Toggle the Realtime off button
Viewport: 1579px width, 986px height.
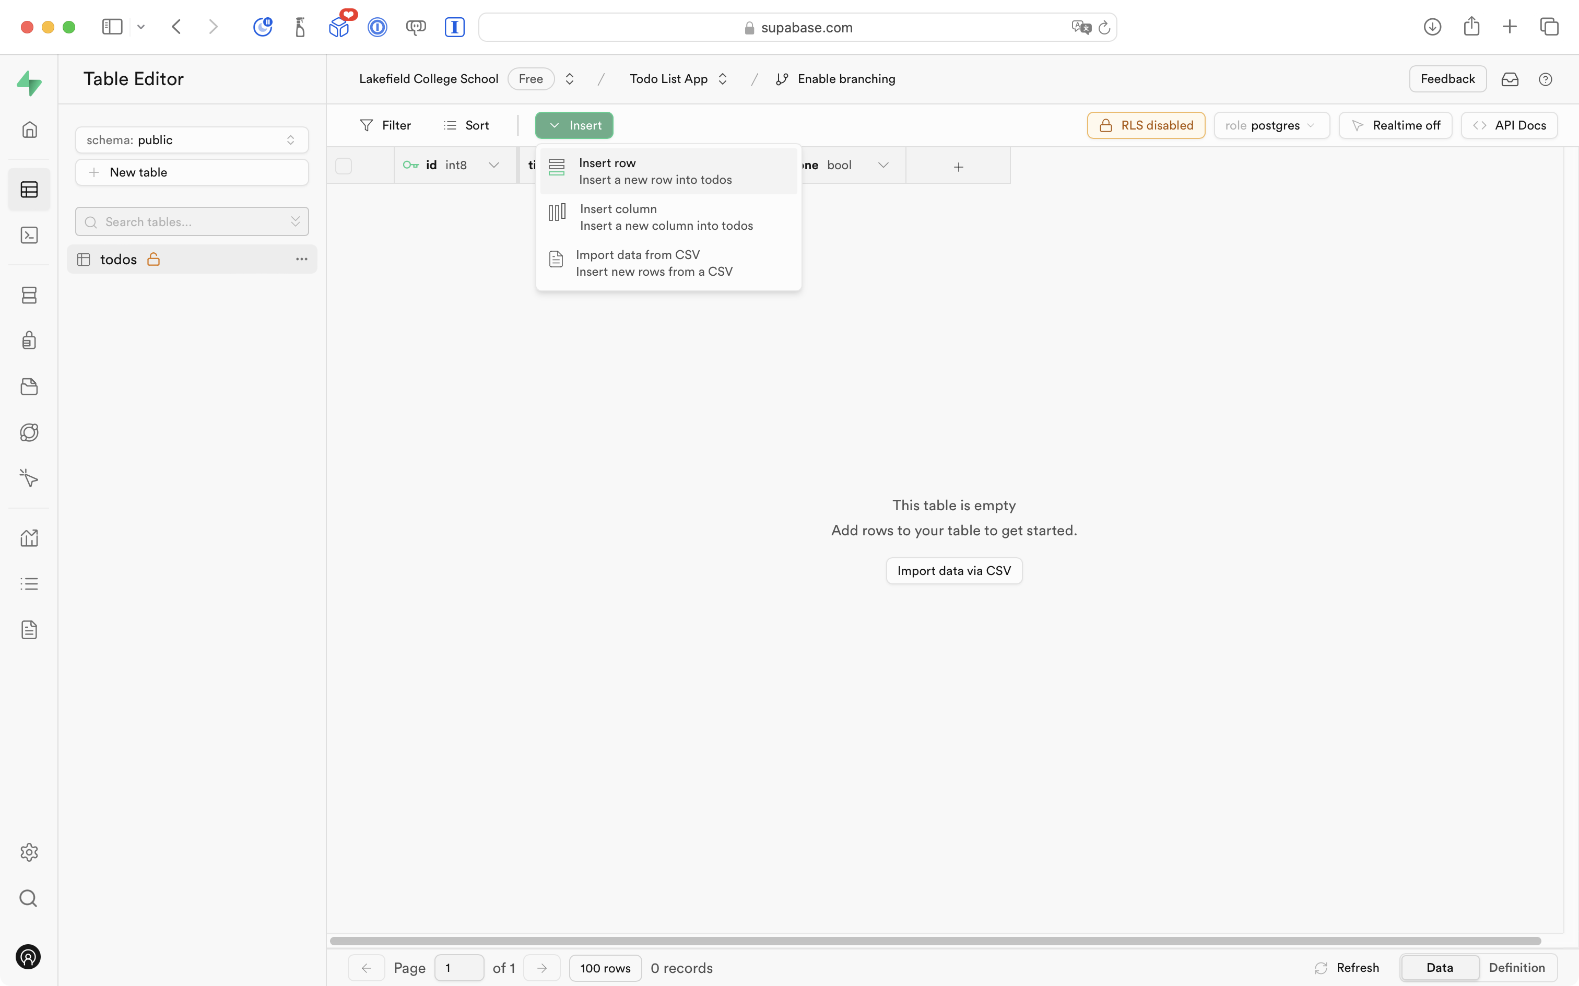pos(1395,125)
